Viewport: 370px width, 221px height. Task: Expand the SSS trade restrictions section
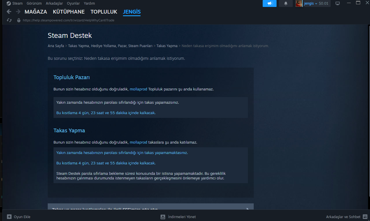click(150, 207)
